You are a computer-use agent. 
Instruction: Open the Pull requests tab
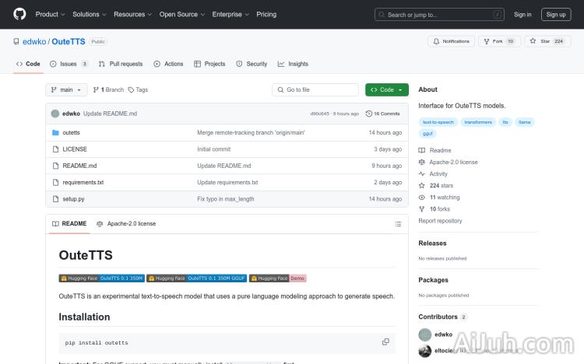pyautogui.click(x=121, y=64)
